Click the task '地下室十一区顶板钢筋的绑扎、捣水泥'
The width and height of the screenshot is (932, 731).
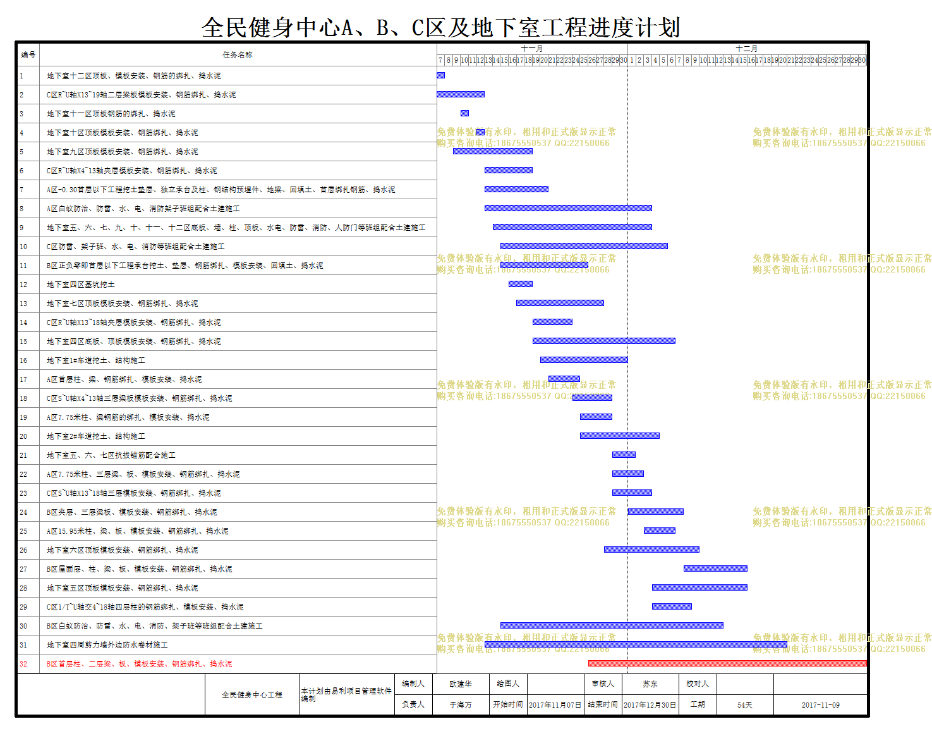111,114
